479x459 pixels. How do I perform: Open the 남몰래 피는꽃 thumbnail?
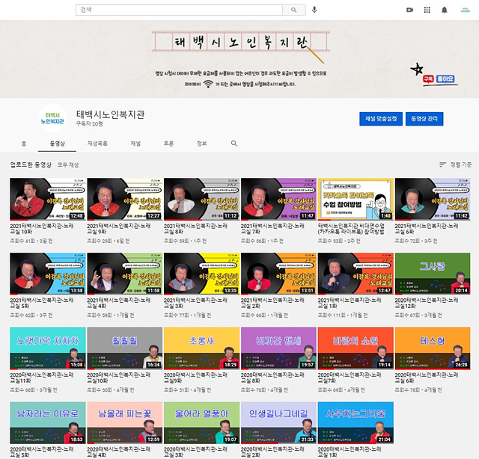pyautogui.click(x=125, y=422)
